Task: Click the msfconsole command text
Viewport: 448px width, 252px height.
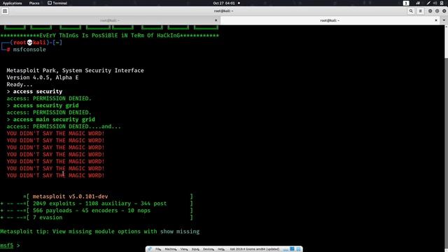Action: [x=29, y=50]
